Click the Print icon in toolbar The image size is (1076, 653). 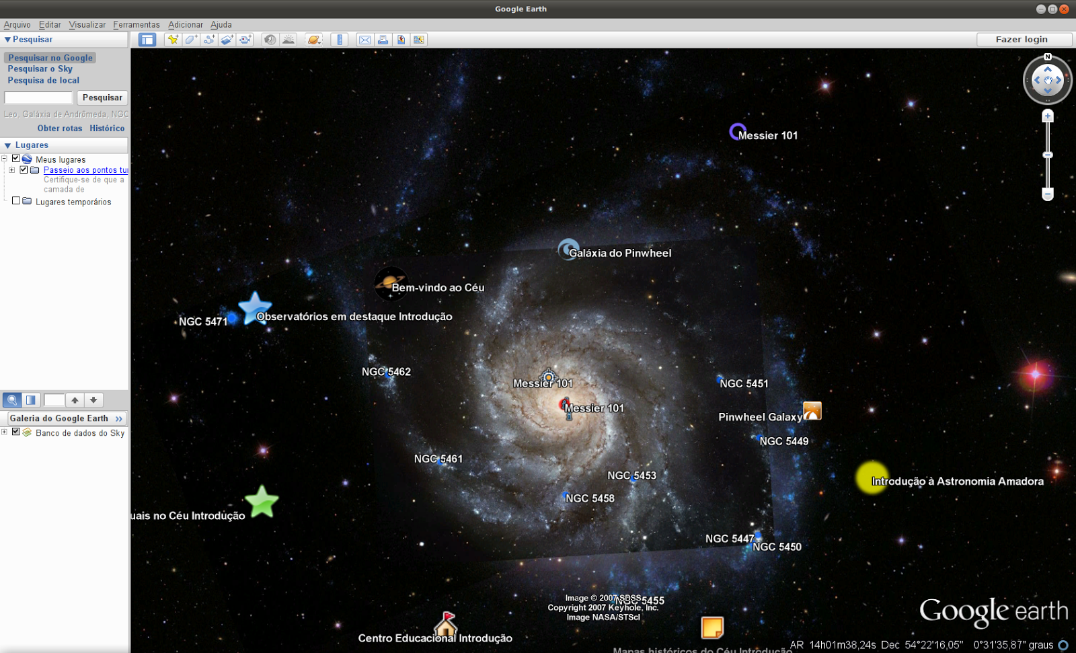(x=383, y=40)
